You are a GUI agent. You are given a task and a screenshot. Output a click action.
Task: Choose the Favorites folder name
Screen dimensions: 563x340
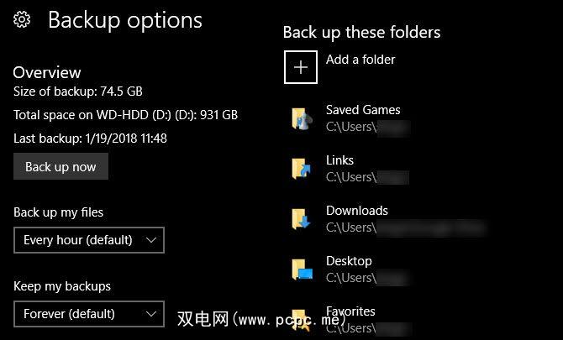pos(350,311)
